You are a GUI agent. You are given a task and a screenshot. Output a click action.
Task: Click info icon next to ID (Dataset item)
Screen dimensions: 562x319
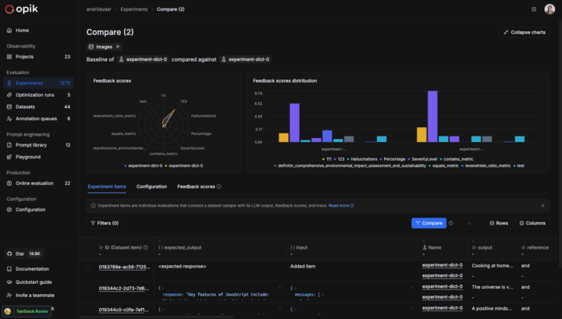[146, 247]
